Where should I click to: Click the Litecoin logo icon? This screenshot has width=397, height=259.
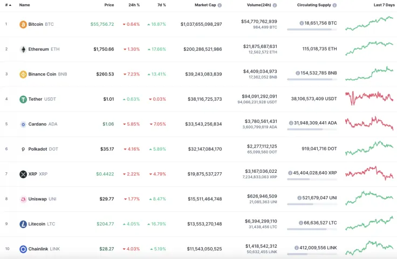[x=23, y=224]
